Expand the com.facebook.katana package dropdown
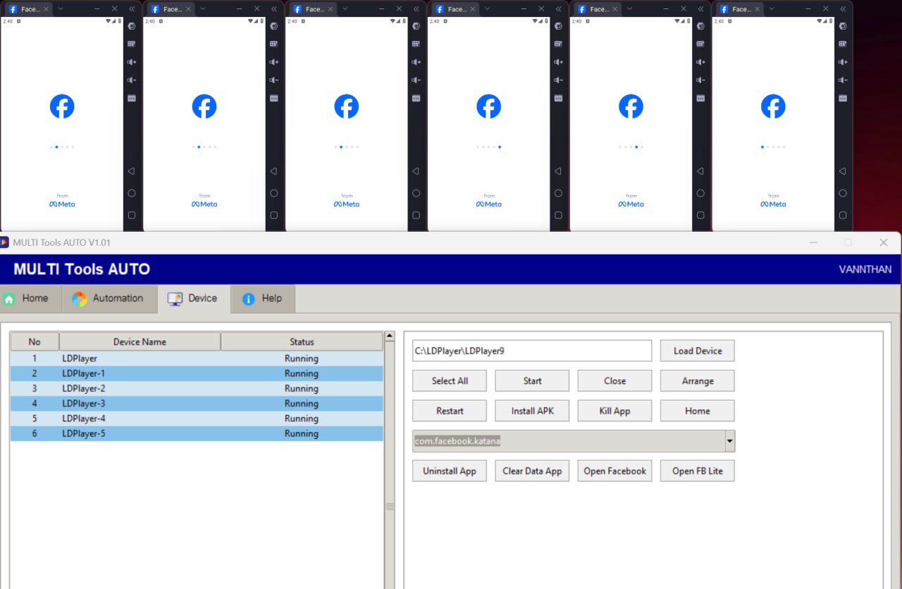This screenshot has width=902, height=589. [729, 442]
